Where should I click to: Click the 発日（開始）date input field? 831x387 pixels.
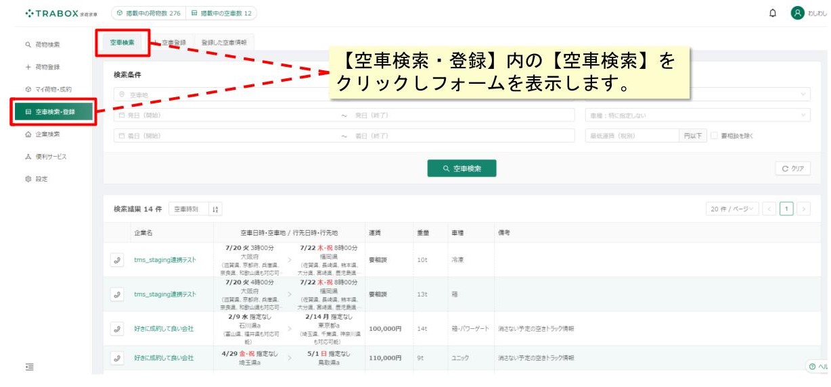(226, 115)
